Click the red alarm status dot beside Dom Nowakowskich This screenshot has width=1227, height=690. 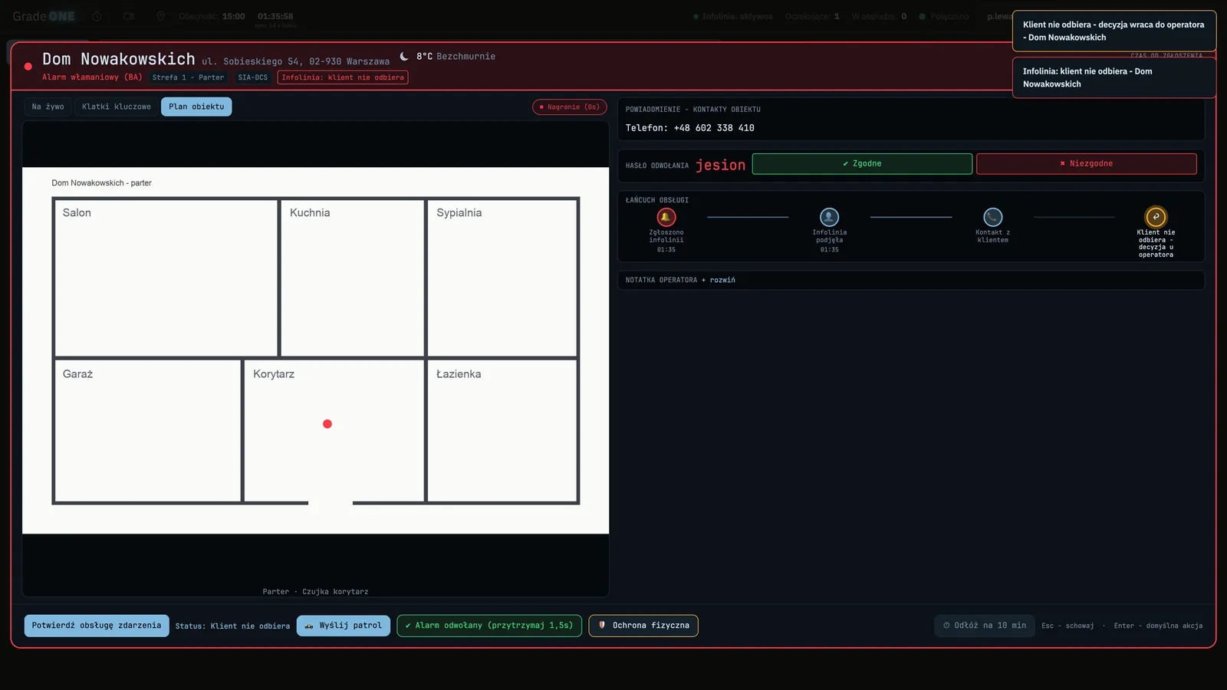pos(28,67)
